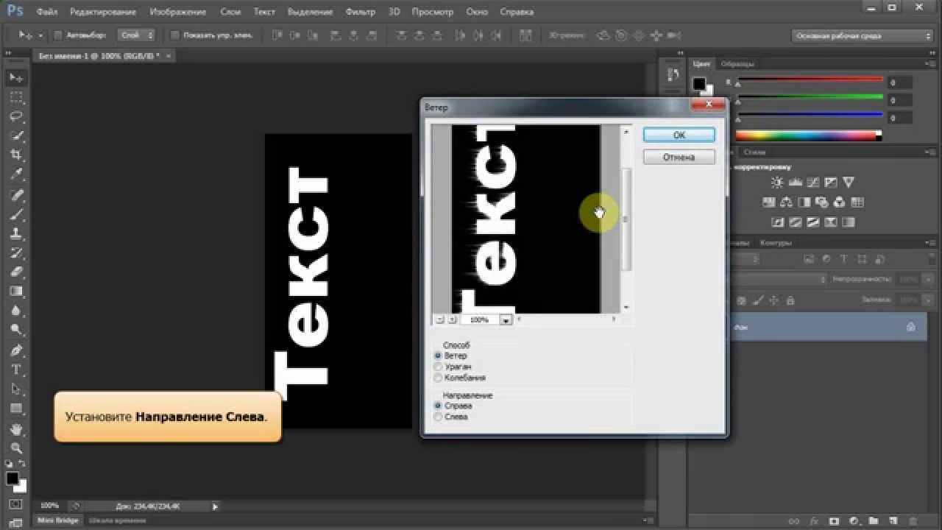The width and height of the screenshot is (942, 530).
Task: Select the Hand tool
Action: pyautogui.click(x=16, y=428)
